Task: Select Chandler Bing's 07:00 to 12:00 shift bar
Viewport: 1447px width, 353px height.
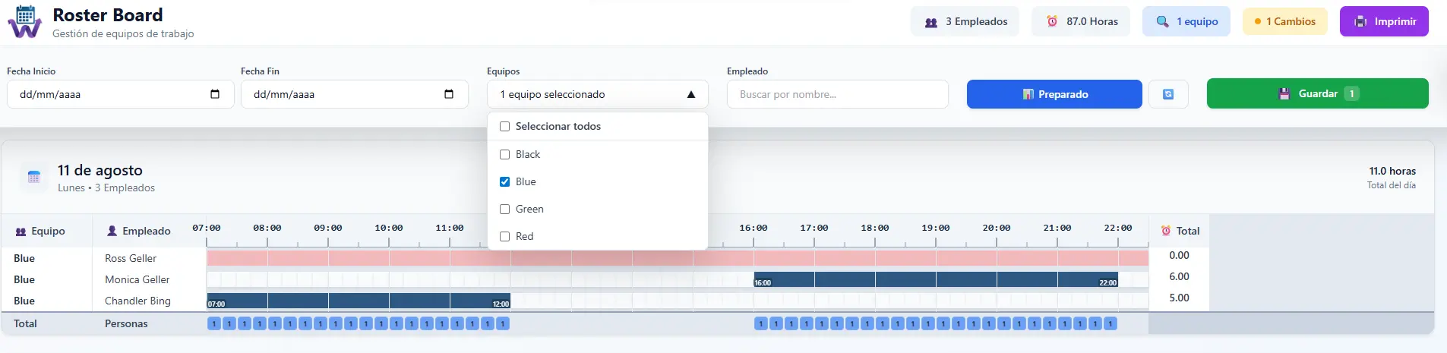Action: coord(359,301)
